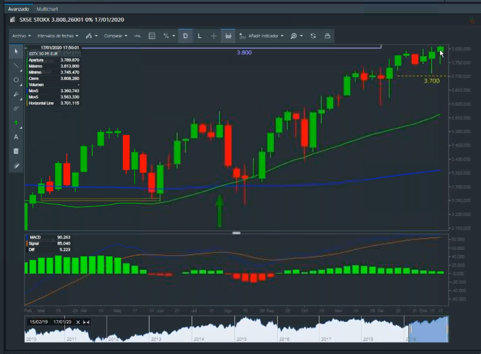Select the parallel lines channel tool

[x=16, y=109]
